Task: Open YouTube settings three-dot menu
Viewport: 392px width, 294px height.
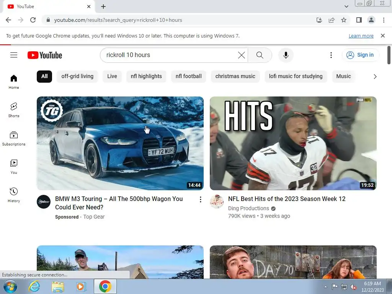Action: coord(331,55)
